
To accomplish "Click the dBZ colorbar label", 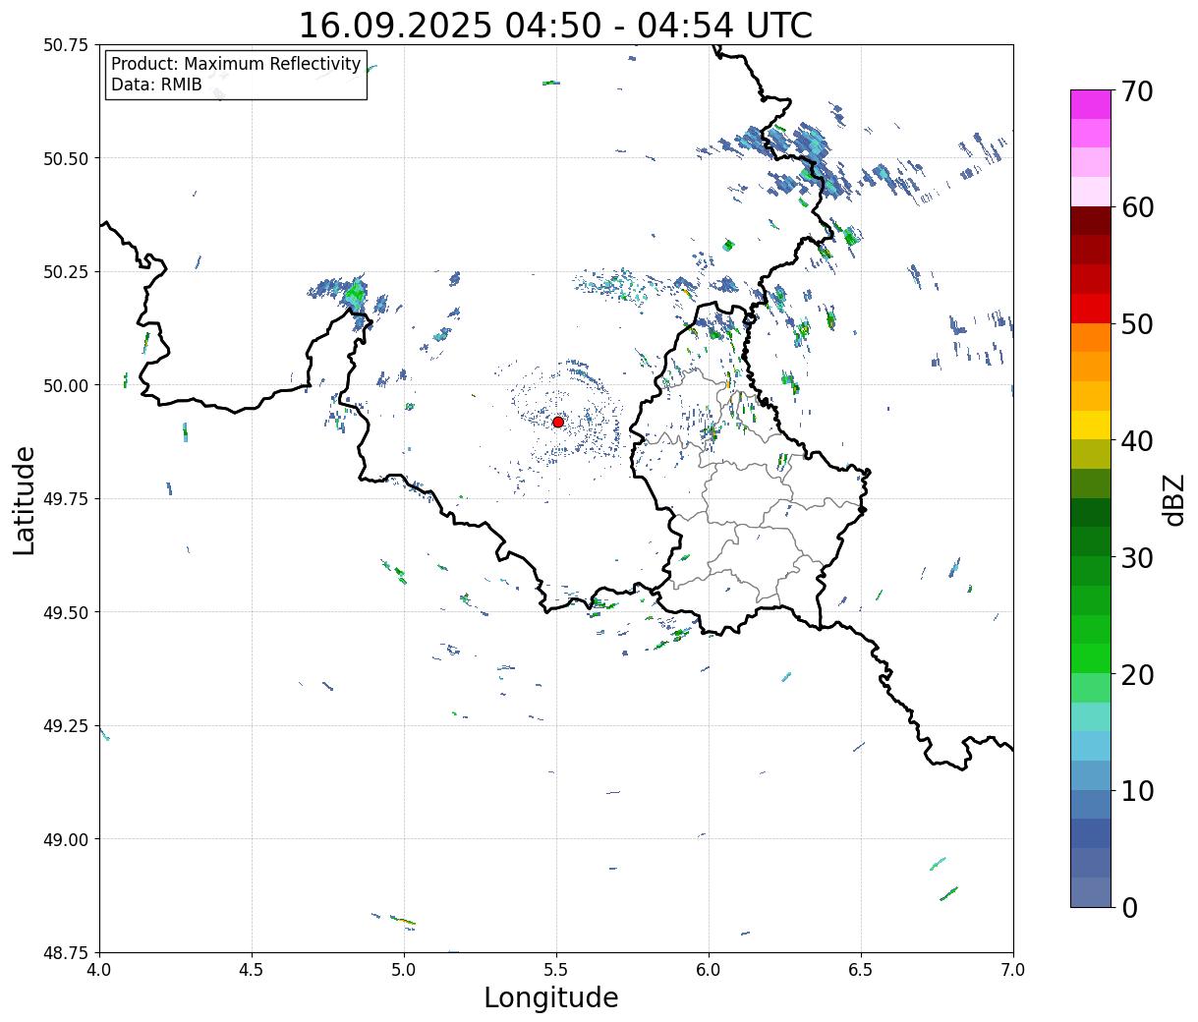I will click(1173, 498).
